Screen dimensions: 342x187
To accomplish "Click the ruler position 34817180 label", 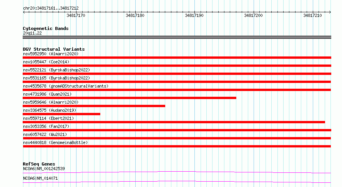I will 135,15.
